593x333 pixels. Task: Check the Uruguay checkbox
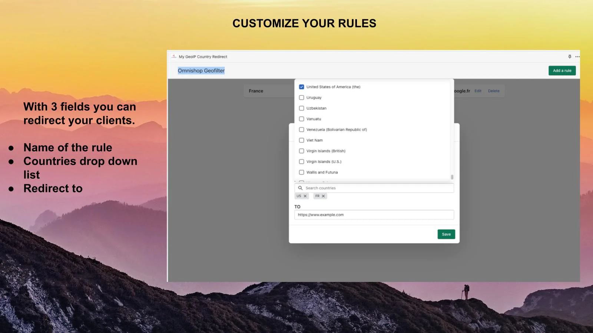click(301, 98)
